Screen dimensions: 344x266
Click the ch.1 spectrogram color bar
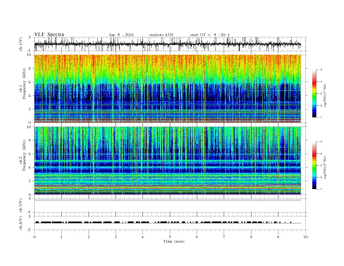pos(314,93)
